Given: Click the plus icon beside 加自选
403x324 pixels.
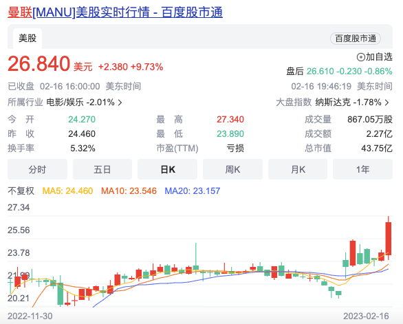Looking at the screenshot, I should tap(360, 57).
